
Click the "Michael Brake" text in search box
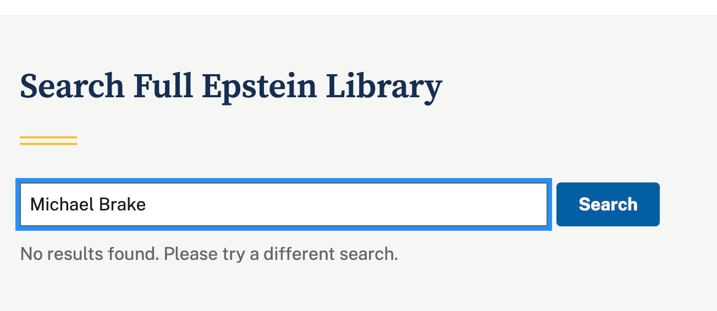[x=88, y=204]
